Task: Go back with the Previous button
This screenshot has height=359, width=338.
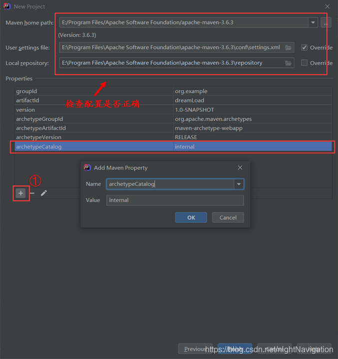Action: tap(195, 349)
